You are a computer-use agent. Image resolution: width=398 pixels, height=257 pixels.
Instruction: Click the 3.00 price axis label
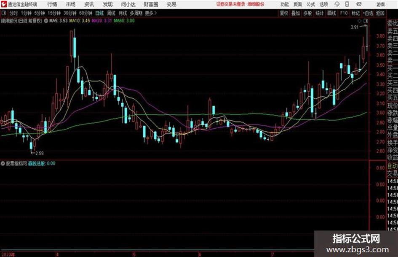(x=380, y=113)
